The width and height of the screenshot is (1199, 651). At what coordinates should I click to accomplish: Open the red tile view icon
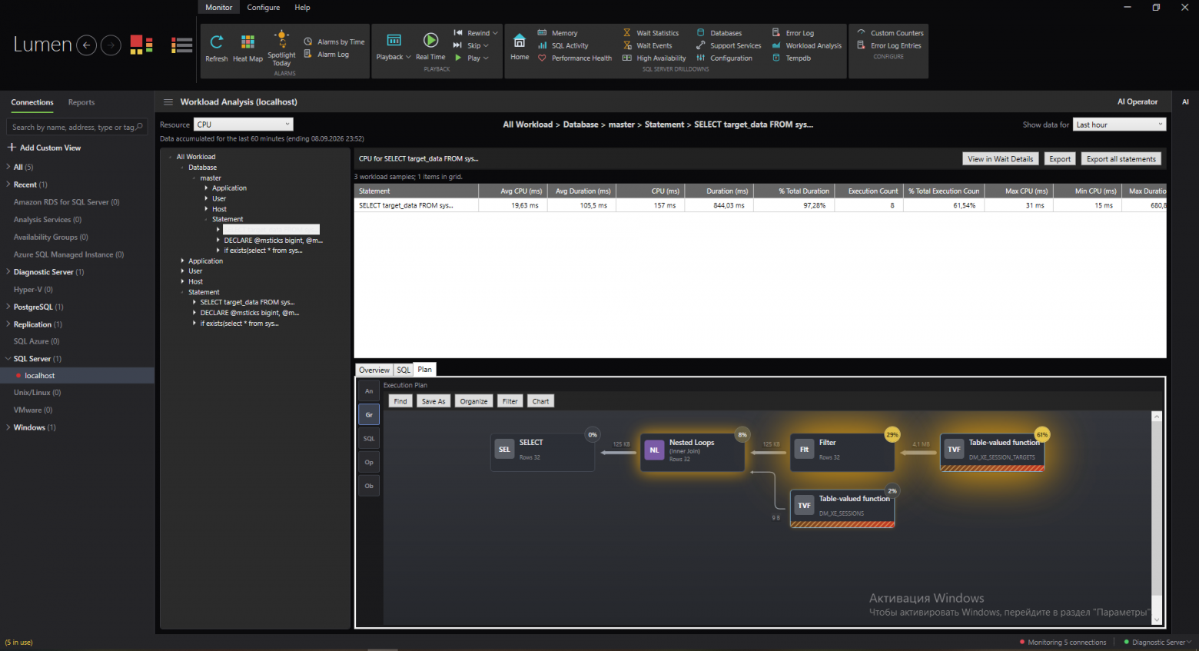coord(141,45)
